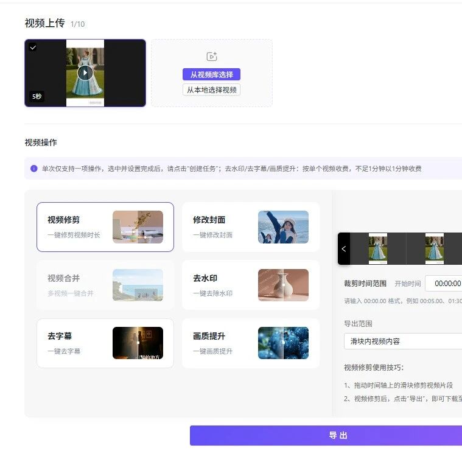The width and height of the screenshot is (462, 462).
Task: Click the 裁剪时间范围 label
Action: click(x=365, y=284)
